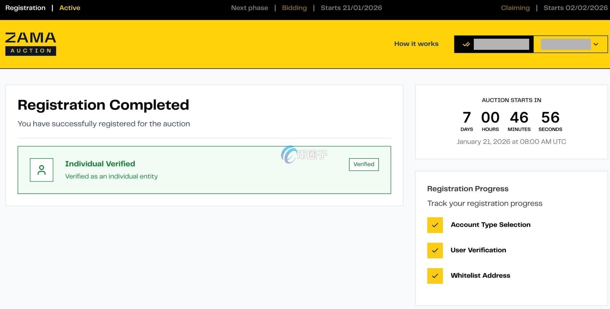610x309 pixels.
Task: Expand the wallet dropdown chevron
Action: [596, 44]
